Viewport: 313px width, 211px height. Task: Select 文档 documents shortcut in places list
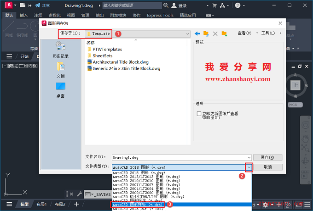click(60, 70)
